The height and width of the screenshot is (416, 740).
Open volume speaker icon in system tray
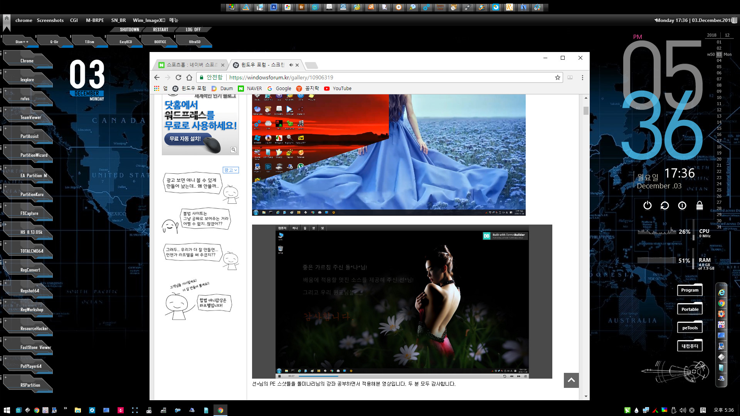pyautogui.click(x=683, y=410)
